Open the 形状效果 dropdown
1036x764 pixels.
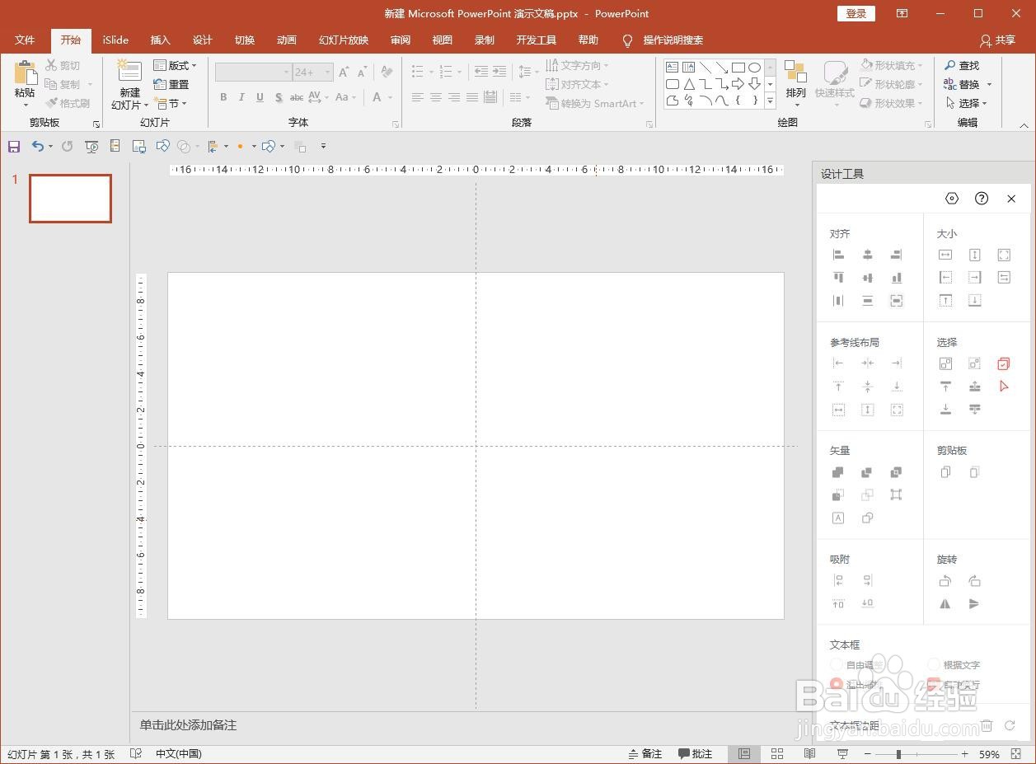click(x=893, y=103)
